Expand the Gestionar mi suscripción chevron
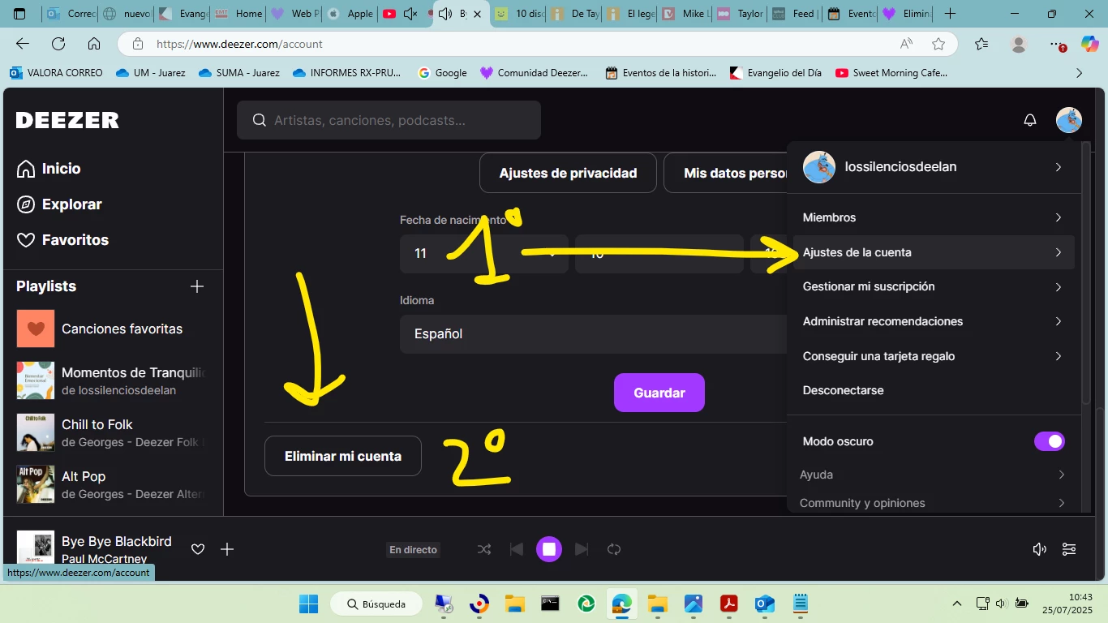This screenshot has width=1108, height=623. (x=1058, y=286)
